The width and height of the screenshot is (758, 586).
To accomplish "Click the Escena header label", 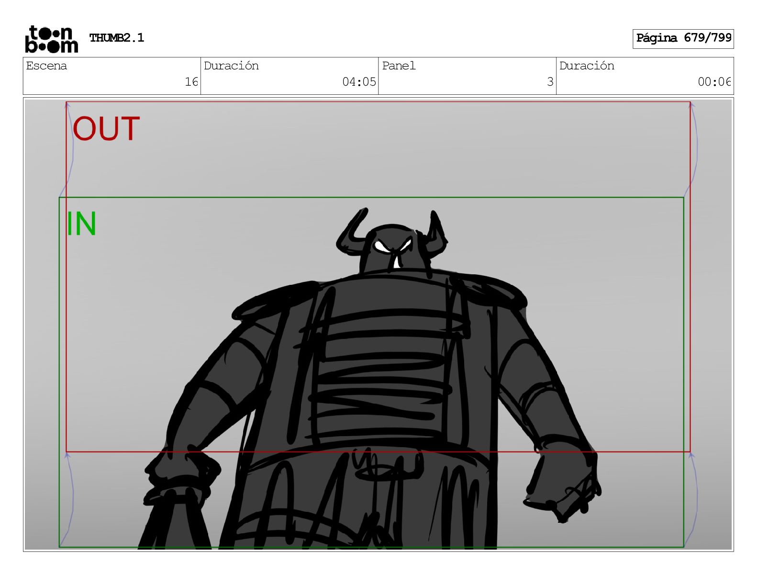I will coord(46,66).
